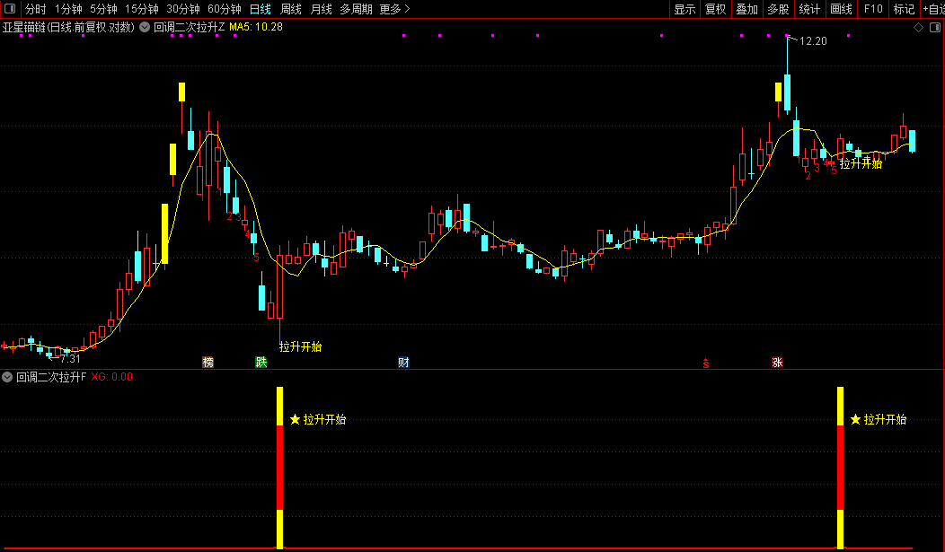Click the 涨 event marker icon
The width and height of the screenshot is (945, 552).
[x=777, y=362]
